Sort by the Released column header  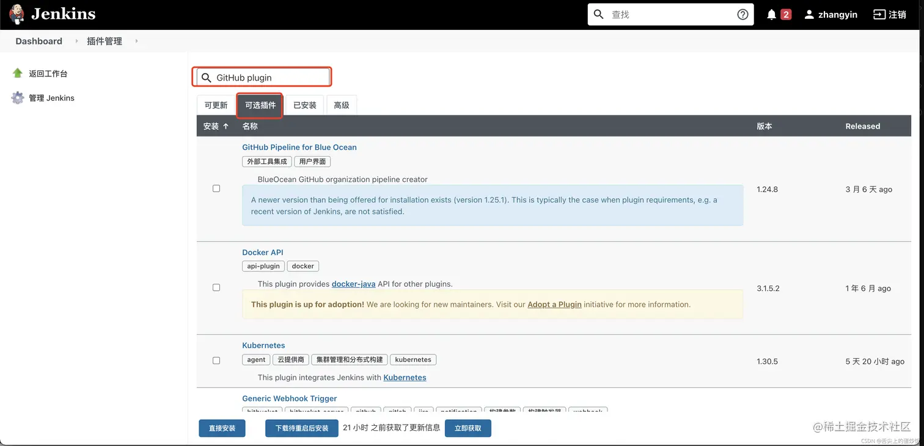point(863,126)
